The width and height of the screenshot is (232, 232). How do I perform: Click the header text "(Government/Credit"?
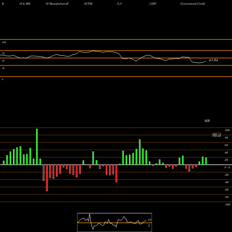tap(193, 4)
